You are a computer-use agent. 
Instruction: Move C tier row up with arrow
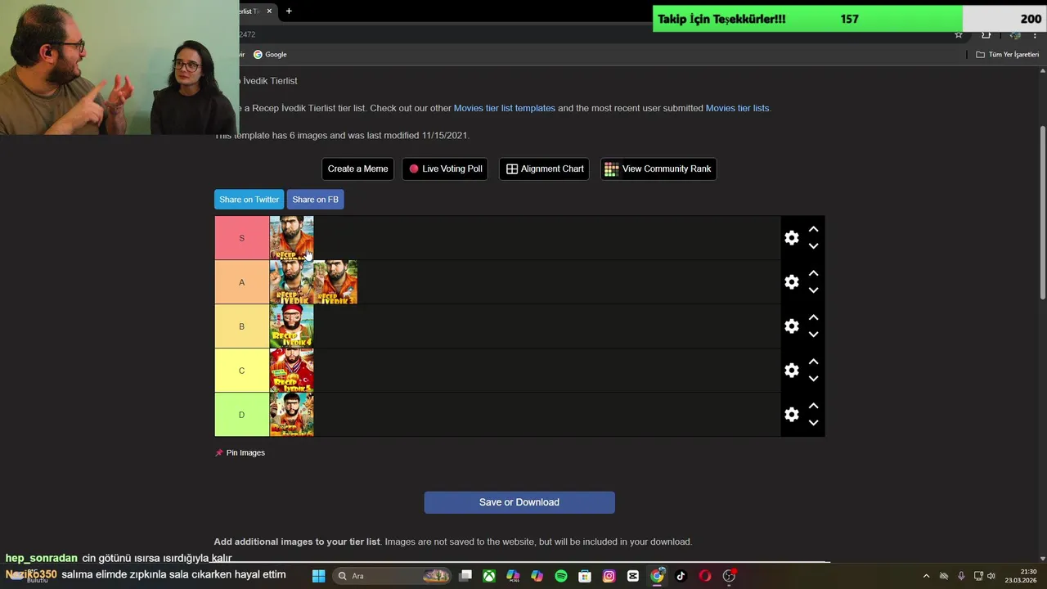point(813,362)
